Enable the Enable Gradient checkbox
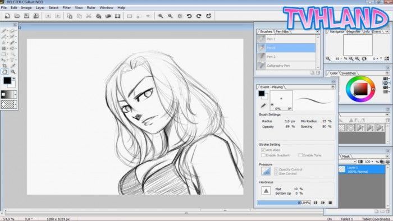The height and width of the screenshot is (221, 393). 263,155
